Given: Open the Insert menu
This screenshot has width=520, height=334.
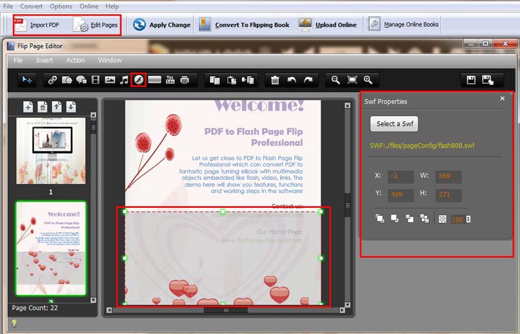Looking at the screenshot, I should 44,60.
